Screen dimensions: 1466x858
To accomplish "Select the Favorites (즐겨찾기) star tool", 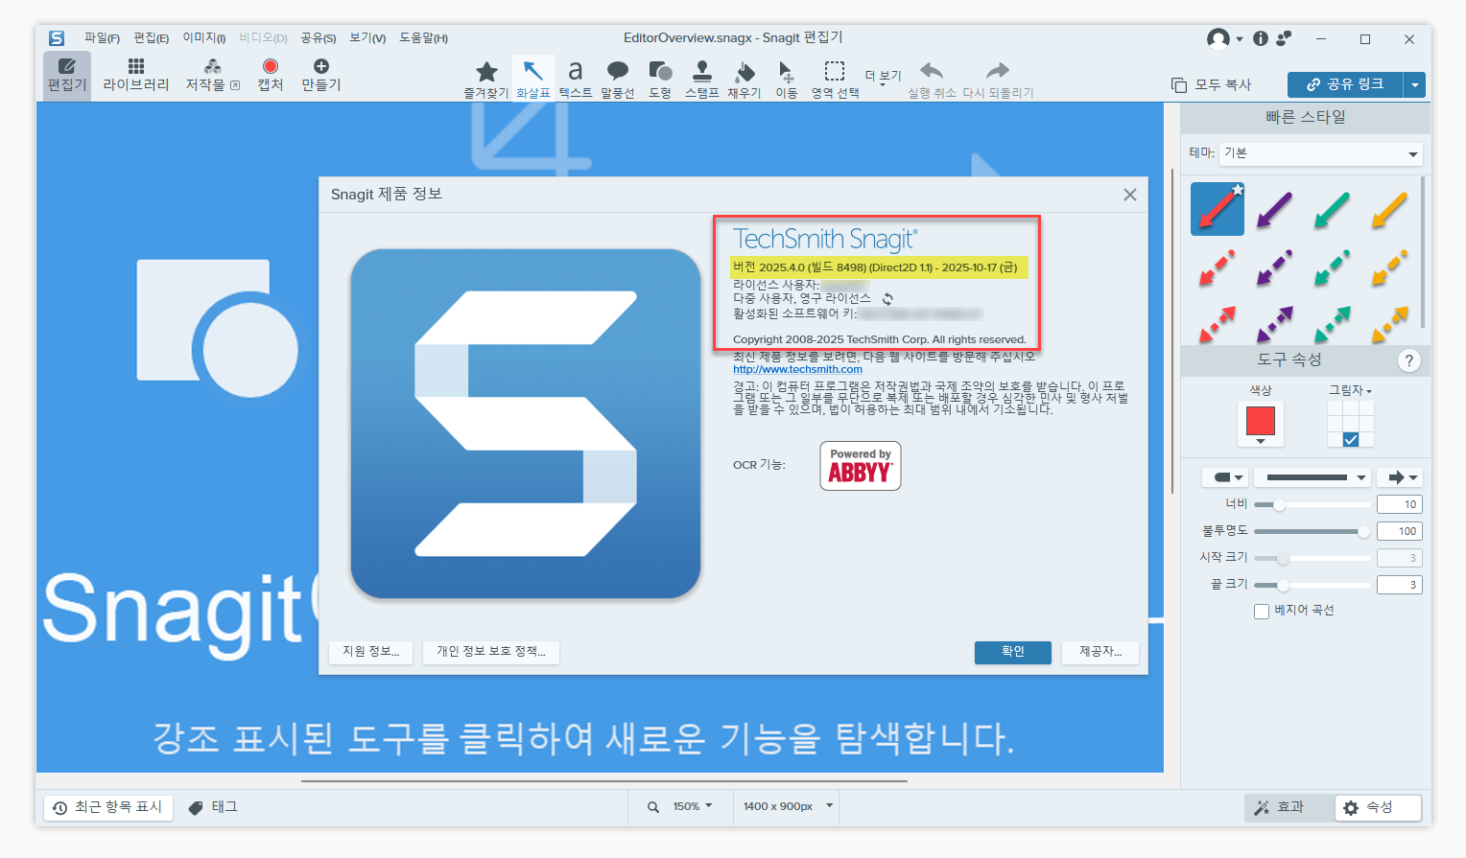I will point(486,79).
